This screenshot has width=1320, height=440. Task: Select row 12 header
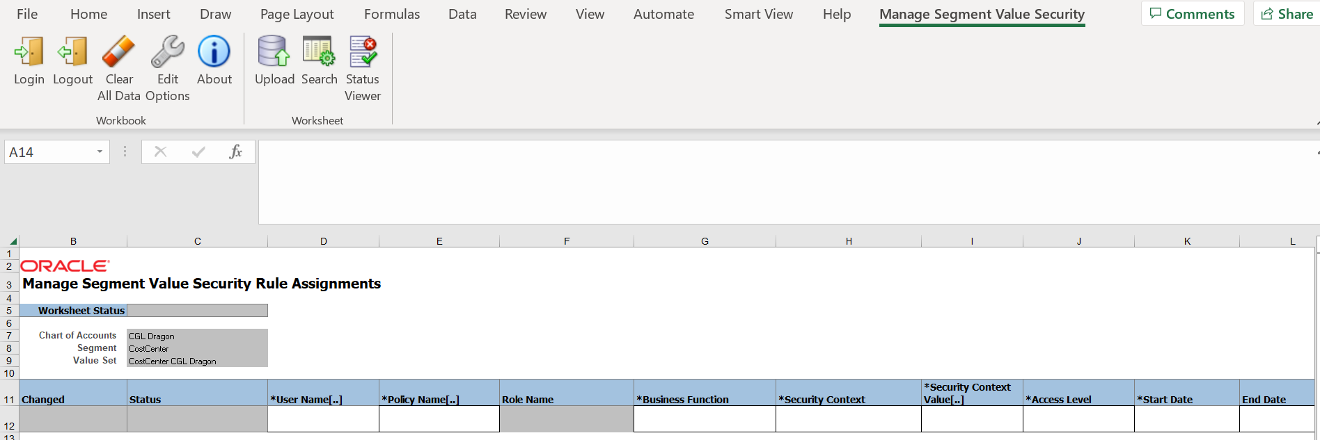tap(9, 419)
